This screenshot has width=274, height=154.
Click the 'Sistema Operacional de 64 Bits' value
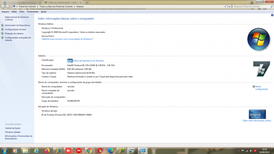tap(81, 73)
